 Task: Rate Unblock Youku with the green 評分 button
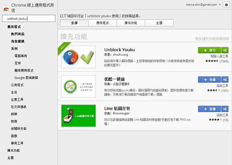(209, 50)
